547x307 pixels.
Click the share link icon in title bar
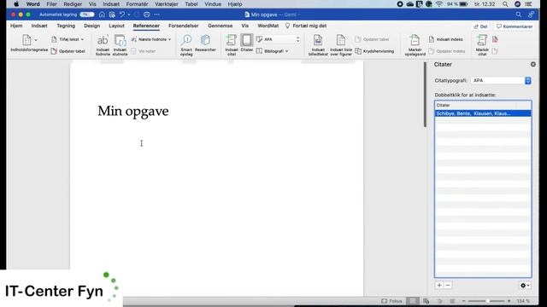531,14
